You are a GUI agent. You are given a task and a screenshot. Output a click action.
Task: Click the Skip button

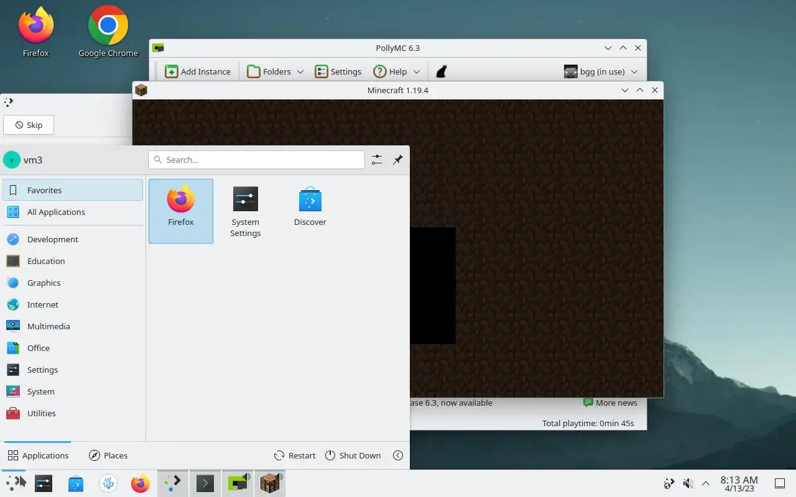point(29,125)
